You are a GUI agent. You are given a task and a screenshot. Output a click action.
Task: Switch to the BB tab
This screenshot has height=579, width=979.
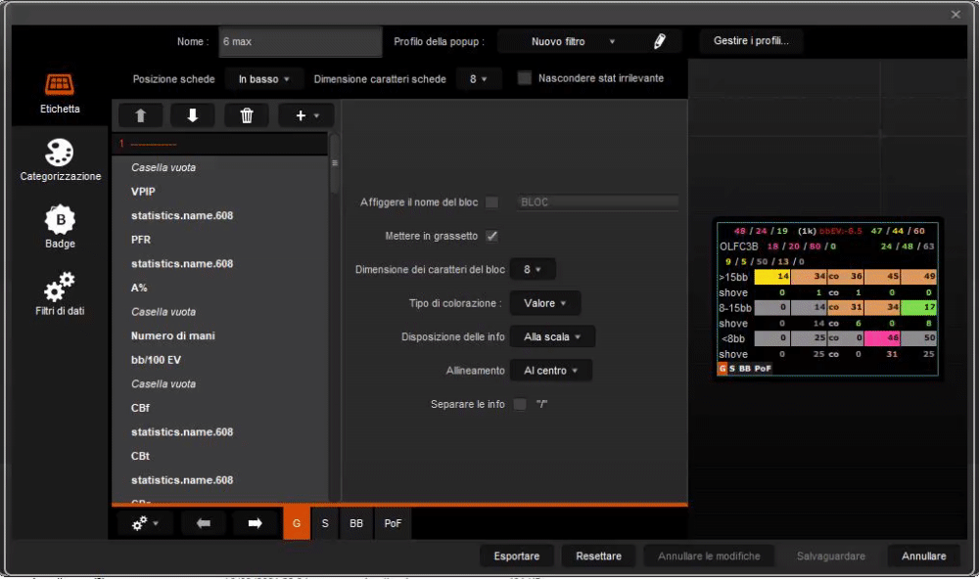356,523
